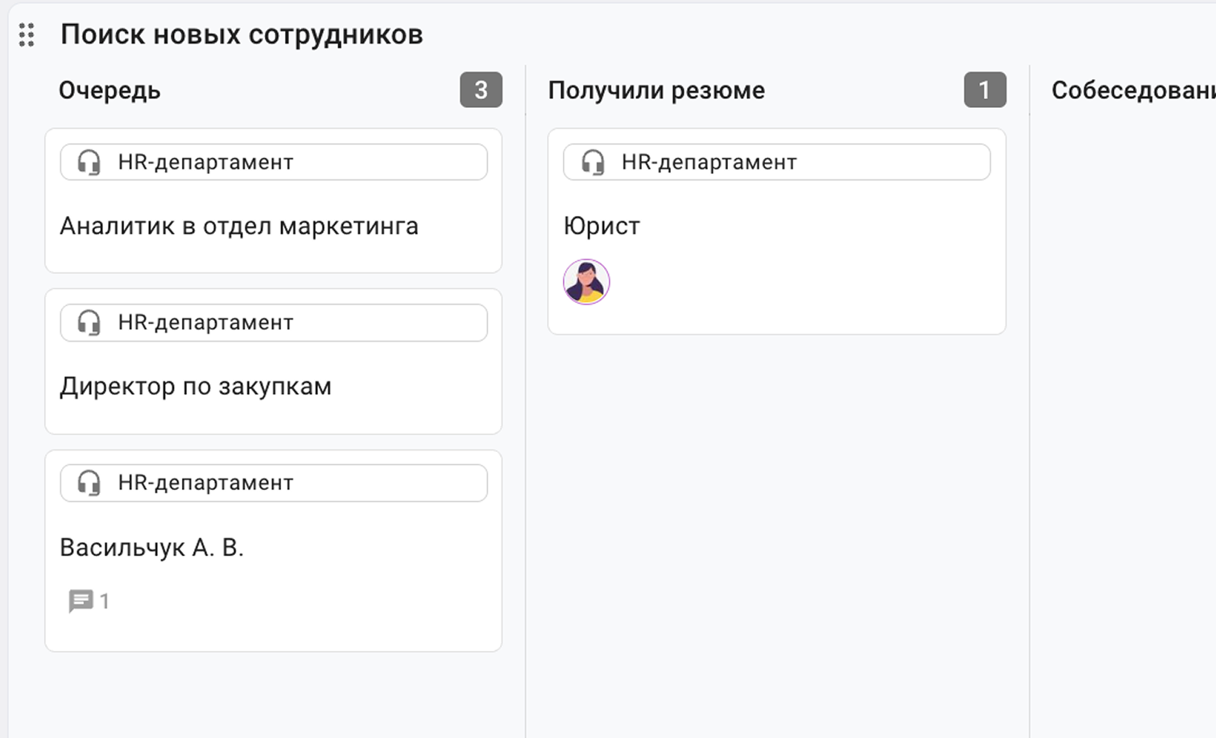This screenshot has width=1216, height=738.
Task: Click HR-департамент tag text on Юрист card
Action: [x=709, y=163]
